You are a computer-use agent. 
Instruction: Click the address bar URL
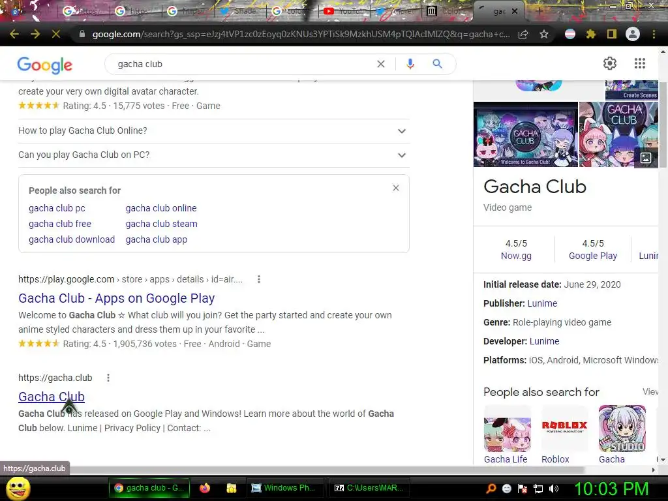click(301, 34)
